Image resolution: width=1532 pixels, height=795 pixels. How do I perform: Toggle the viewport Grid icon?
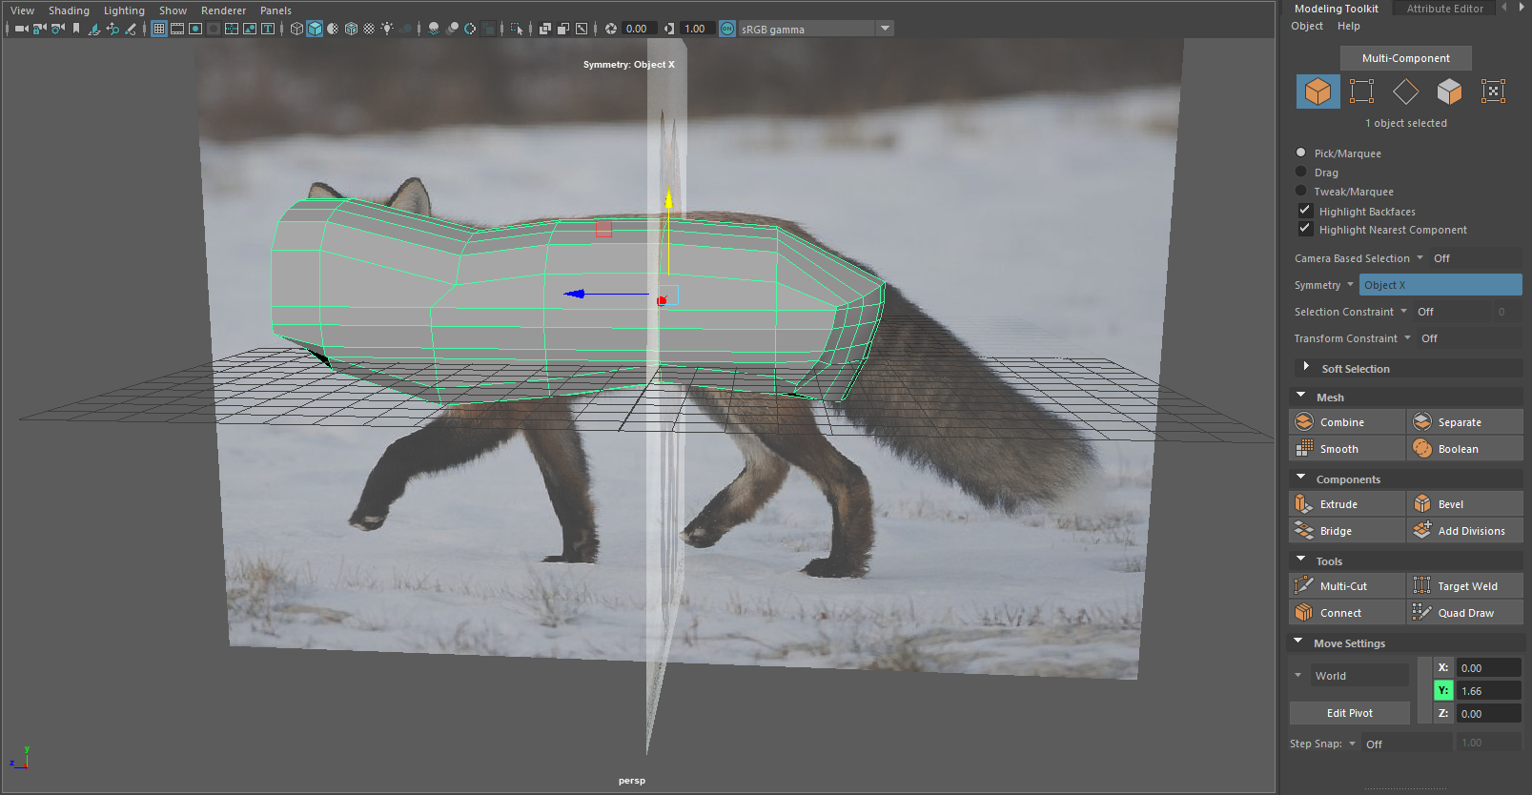click(x=159, y=29)
